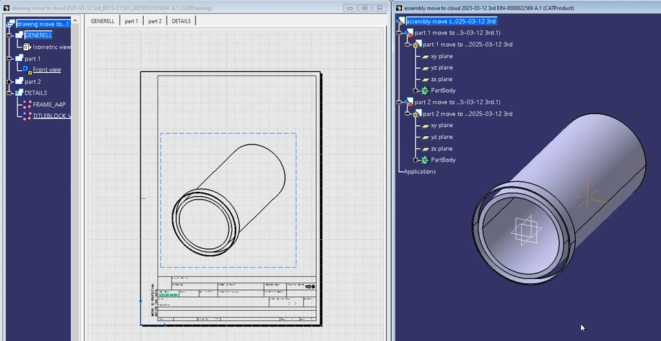Expand the second PartBody node
The height and width of the screenshot is (341, 661).
[416, 160]
